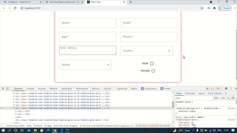Select form.form-outer-wrapper in the breadcrumb

click(66, 126)
